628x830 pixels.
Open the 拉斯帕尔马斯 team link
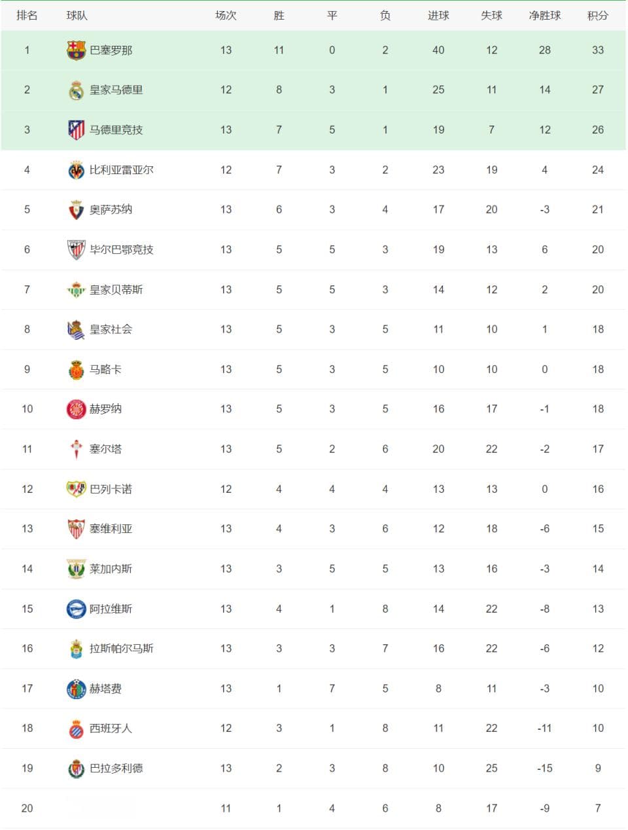(122, 648)
